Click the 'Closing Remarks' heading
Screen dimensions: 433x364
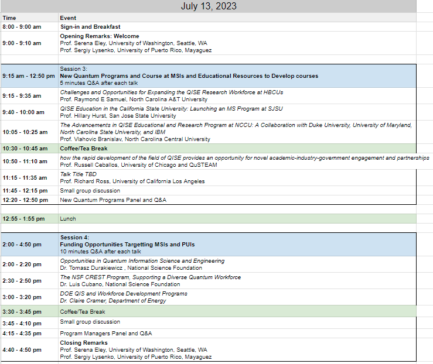[x=84, y=343]
